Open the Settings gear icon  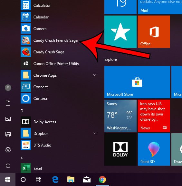pyautogui.click(x=8, y=150)
